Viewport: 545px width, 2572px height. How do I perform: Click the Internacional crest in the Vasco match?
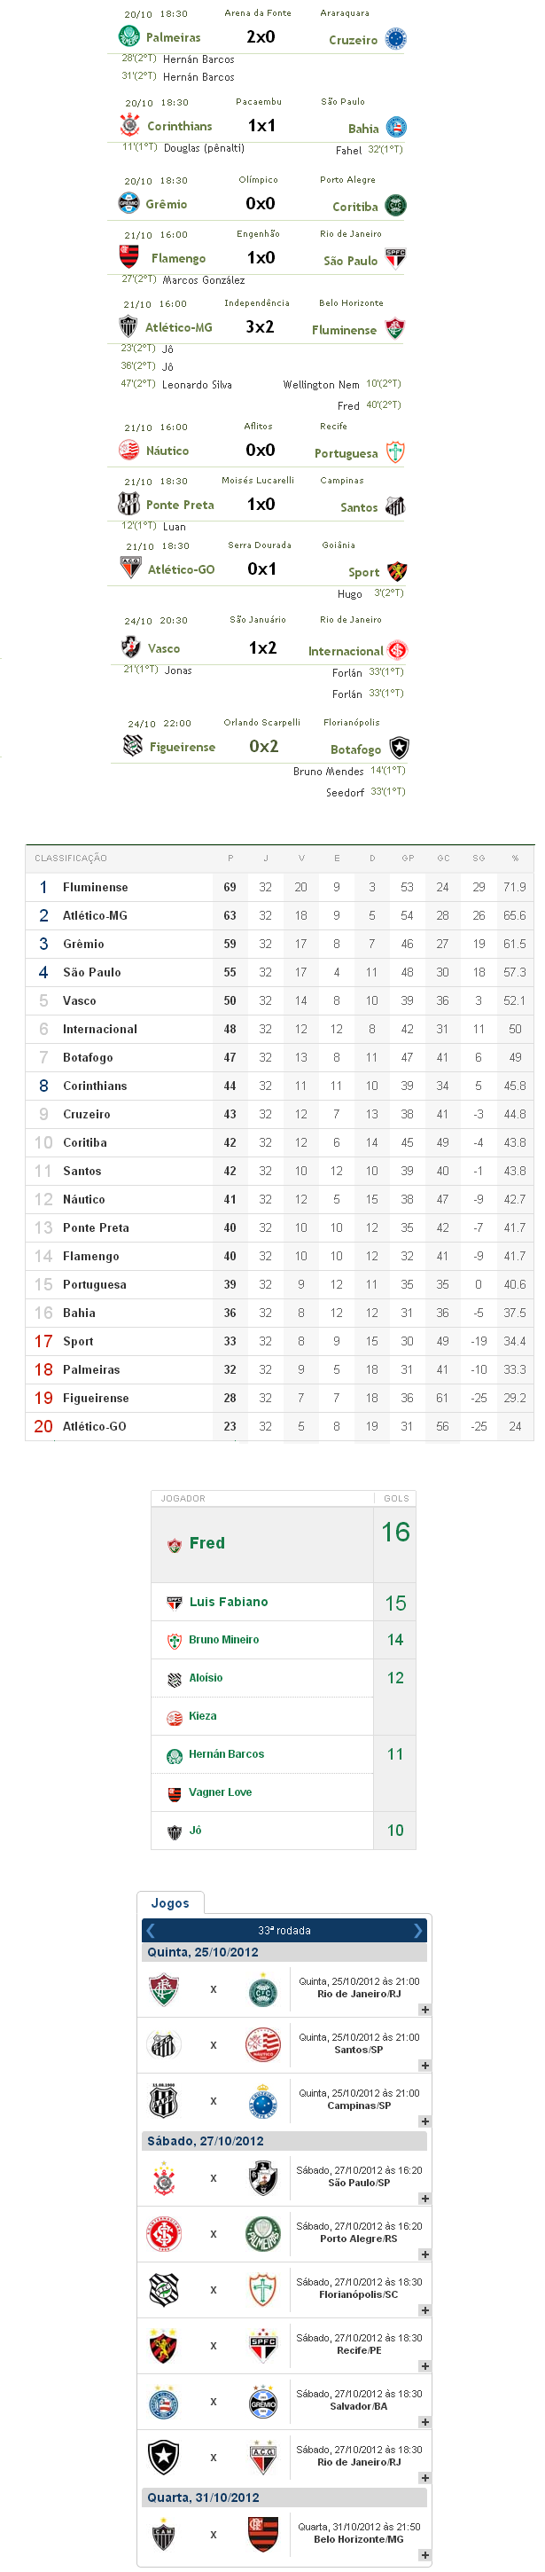pyautogui.click(x=396, y=650)
